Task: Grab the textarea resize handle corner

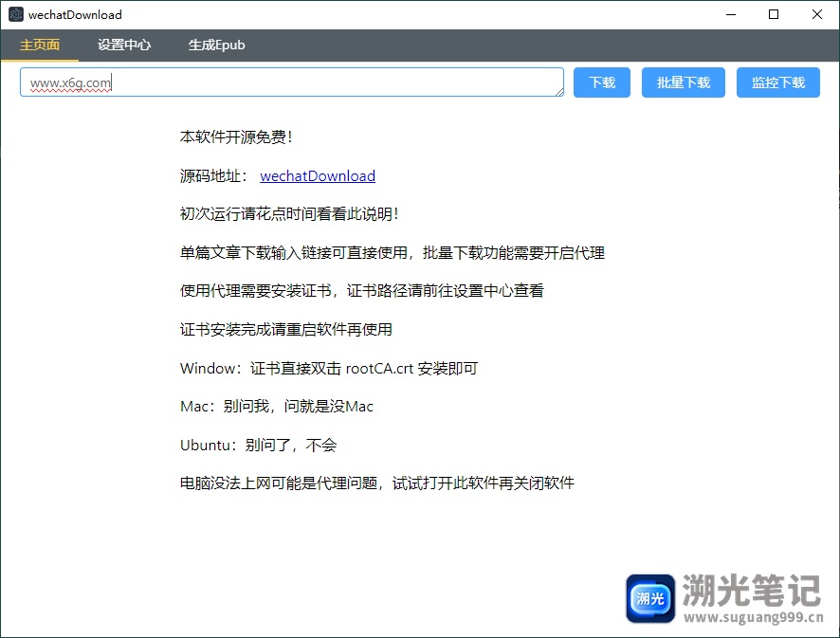Action: 559,93
